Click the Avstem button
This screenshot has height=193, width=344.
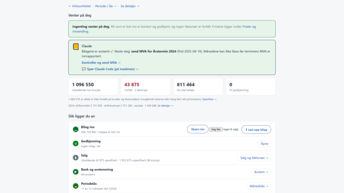(x=261, y=172)
